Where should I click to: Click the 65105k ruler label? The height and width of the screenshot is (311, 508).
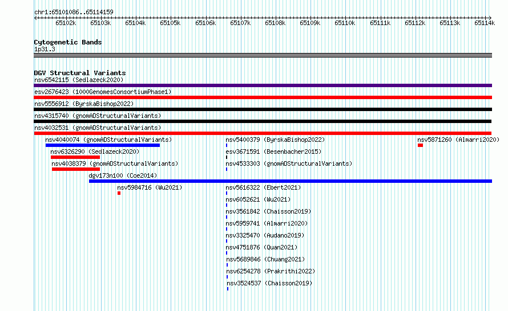coord(170,23)
